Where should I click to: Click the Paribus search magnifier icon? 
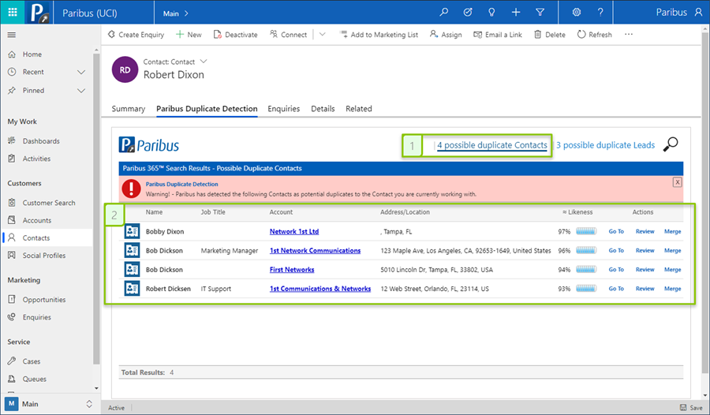671,144
